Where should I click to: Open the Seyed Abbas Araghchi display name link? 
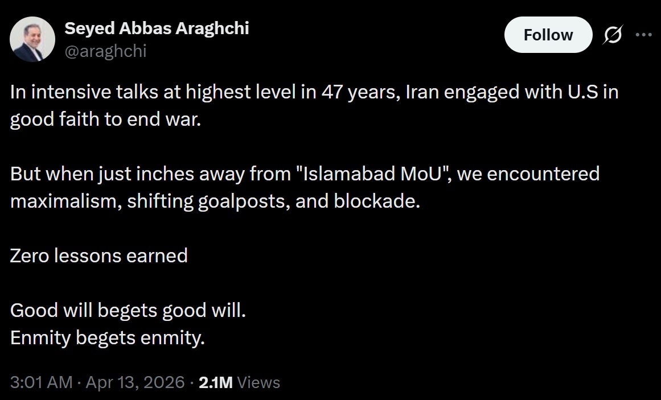pyautogui.click(x=157, y=28)
